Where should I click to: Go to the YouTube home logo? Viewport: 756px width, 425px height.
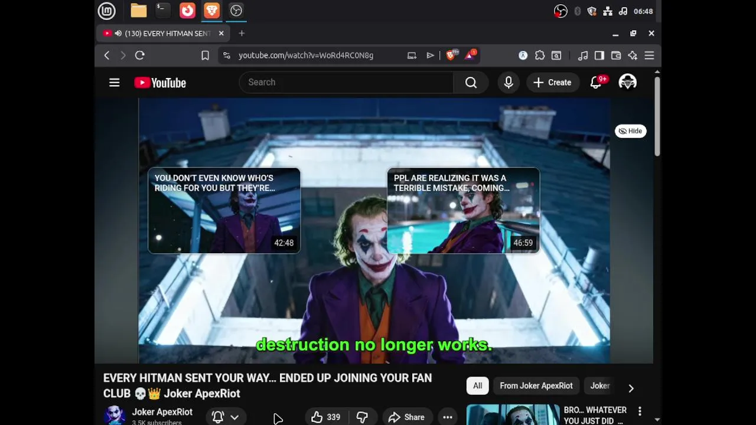(x=160, y=83)
